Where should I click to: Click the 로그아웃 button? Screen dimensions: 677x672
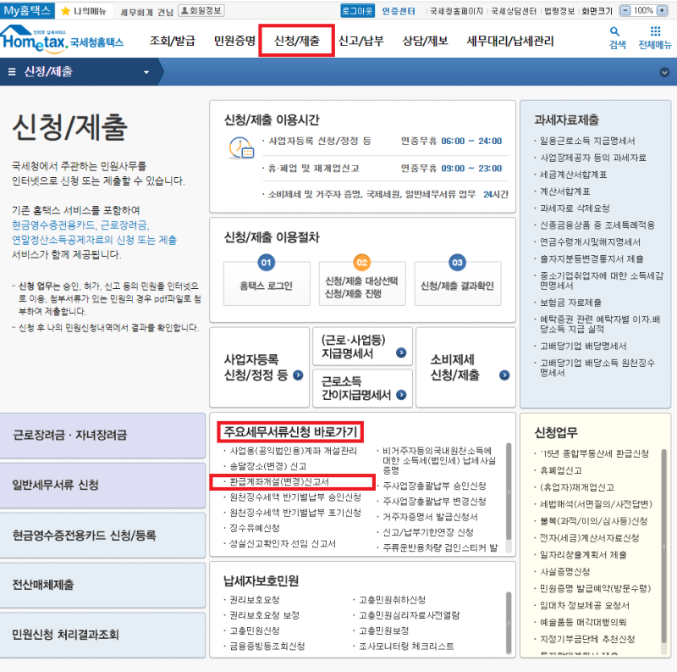click(357, 11)
